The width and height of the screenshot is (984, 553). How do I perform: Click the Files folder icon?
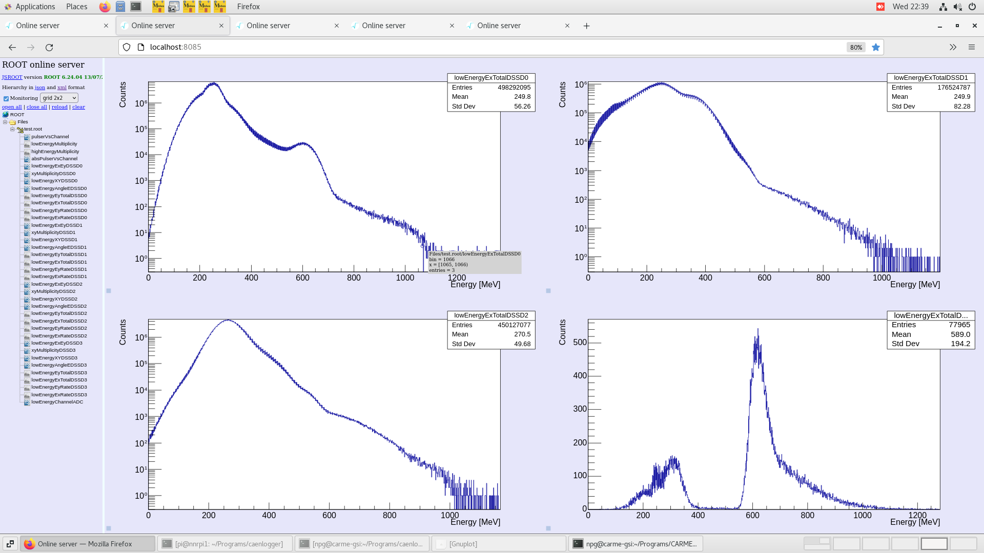pyautogui.click(x=12, y=122)
